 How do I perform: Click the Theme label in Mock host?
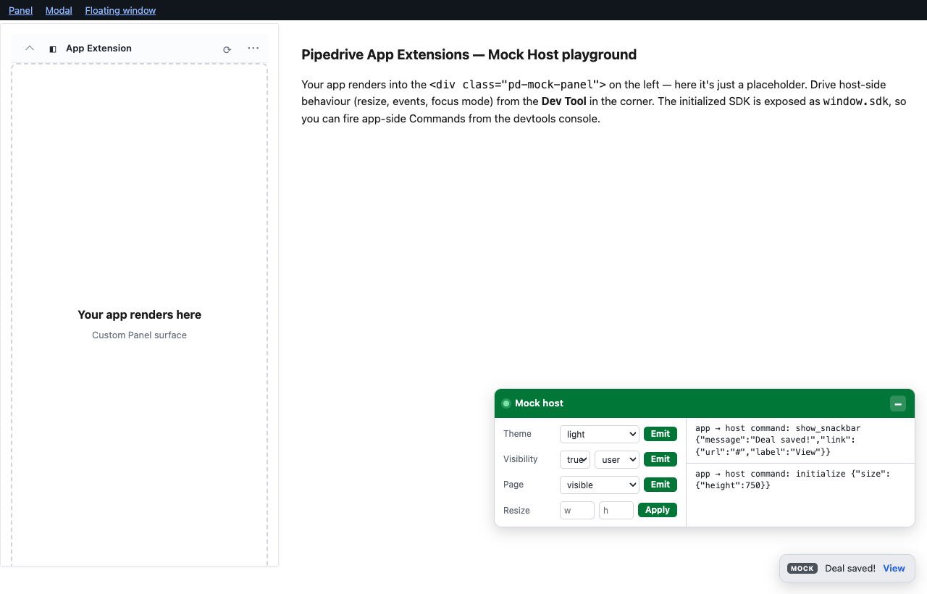[x=517, y=434]
